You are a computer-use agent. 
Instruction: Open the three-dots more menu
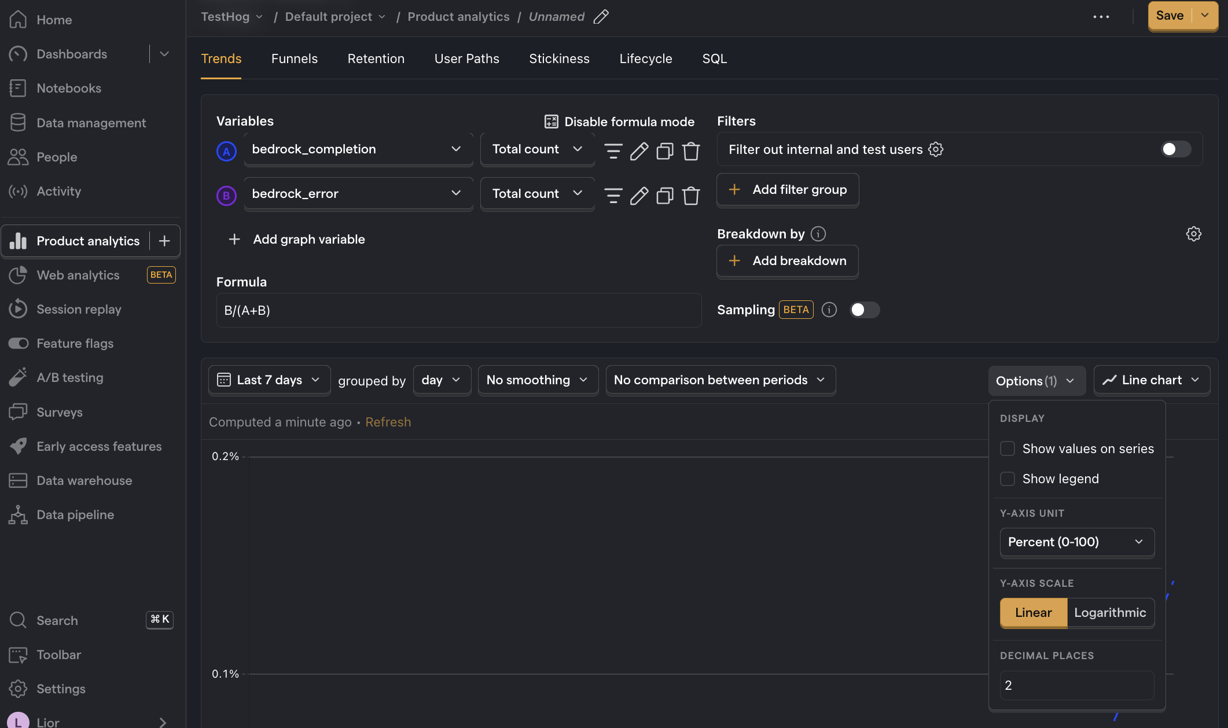pos(1101,17)
